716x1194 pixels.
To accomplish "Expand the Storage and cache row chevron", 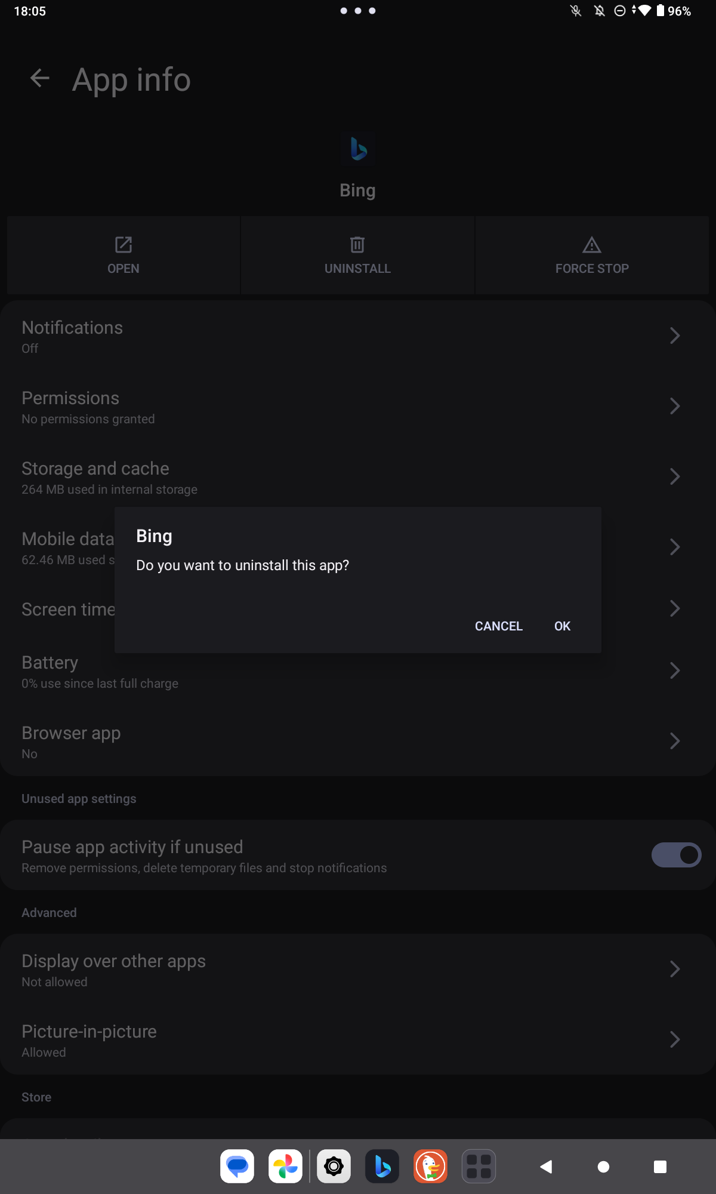I will pos(675,476).
